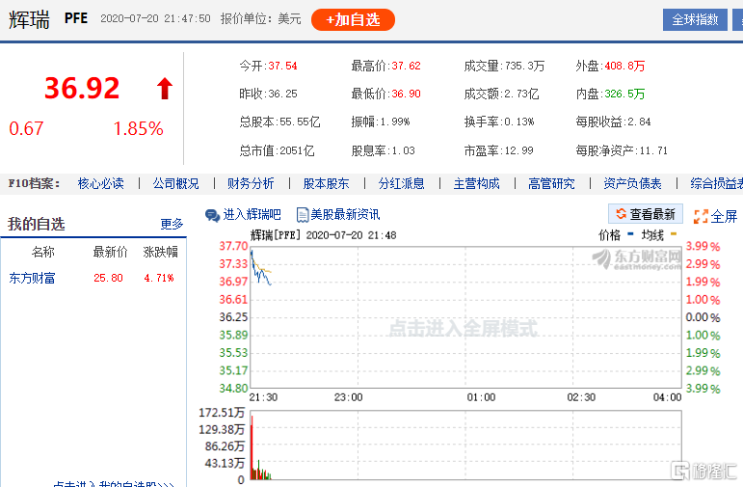
Task: Toggle the blue 价格 legend marker
Action: click(x=630, y=234)
